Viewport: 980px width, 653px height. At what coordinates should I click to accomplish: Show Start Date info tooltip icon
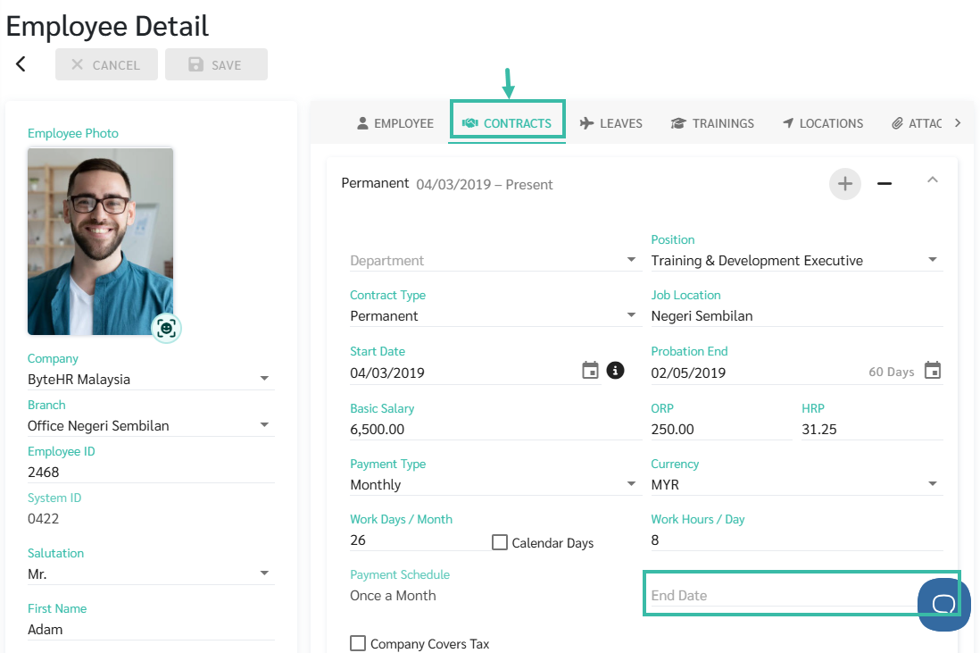click(616, 371)
